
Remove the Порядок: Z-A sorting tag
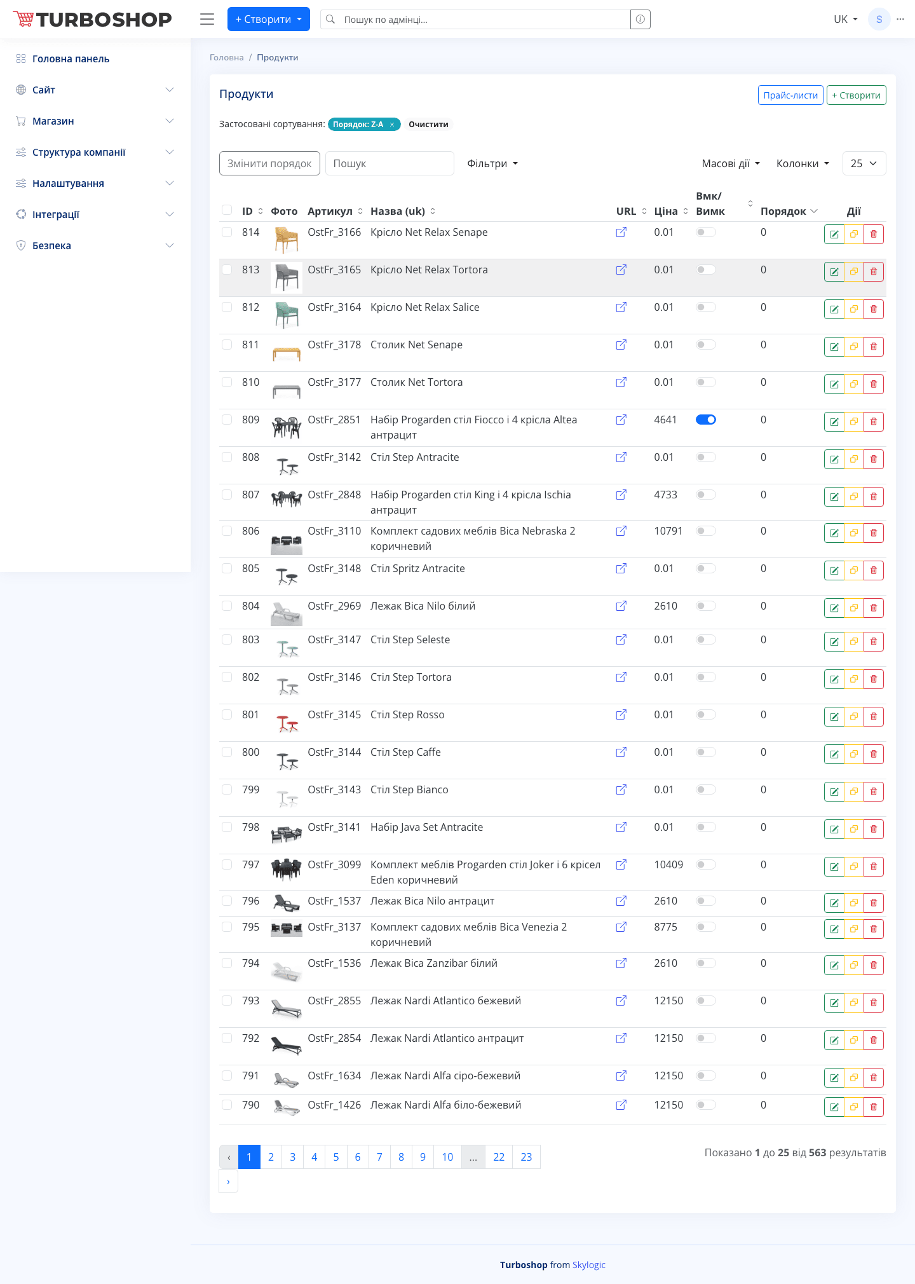pyautogui.click(x=392, y=125)
